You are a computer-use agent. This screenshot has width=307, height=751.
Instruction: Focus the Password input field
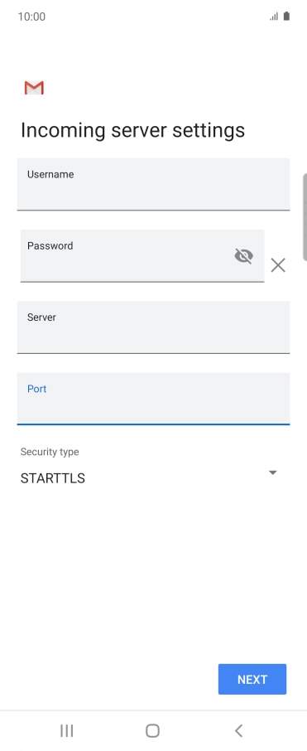pyautogui.click(x=142, y=256)
